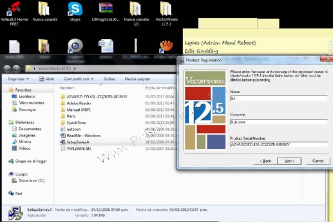Open the VirtualDJ Home FREE desktop shortcut
Screen dimensions: 333x222
14,13
